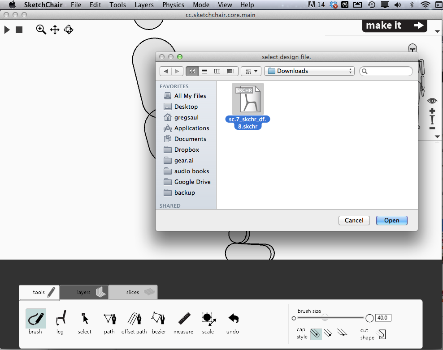The width and height of the screenshot is (443, 350).
Task: Switch to the layers tab
Action: coord(84,292)
